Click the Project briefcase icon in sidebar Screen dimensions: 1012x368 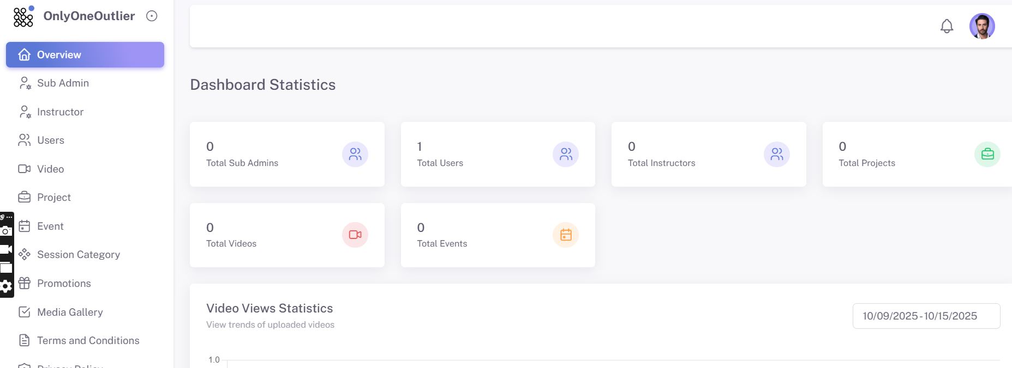[x=25, y=197]
